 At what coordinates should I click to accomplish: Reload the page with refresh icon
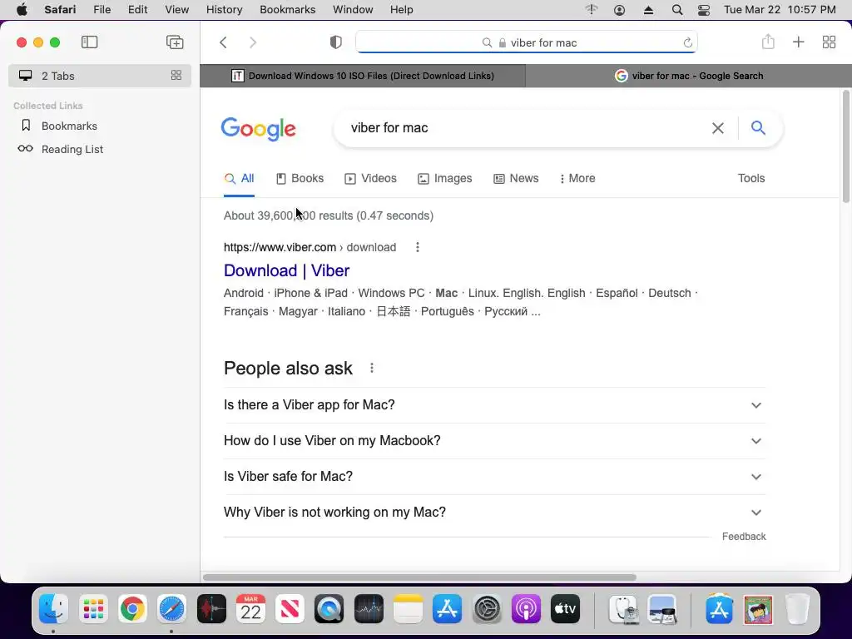coord(687,42)
